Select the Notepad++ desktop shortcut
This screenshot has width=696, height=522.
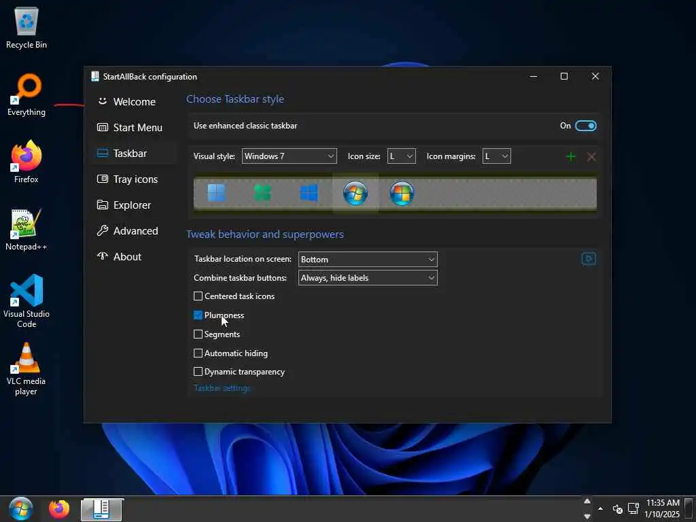27,230
